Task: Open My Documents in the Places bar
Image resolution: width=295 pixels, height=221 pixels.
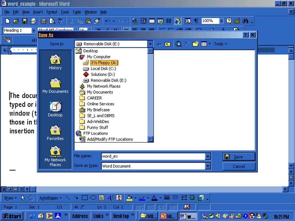Action: pos(55,86)
